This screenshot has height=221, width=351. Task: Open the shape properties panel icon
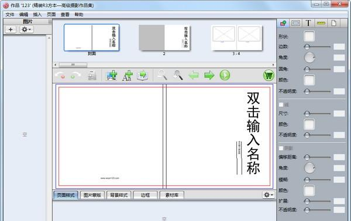[x=283, y=23]
